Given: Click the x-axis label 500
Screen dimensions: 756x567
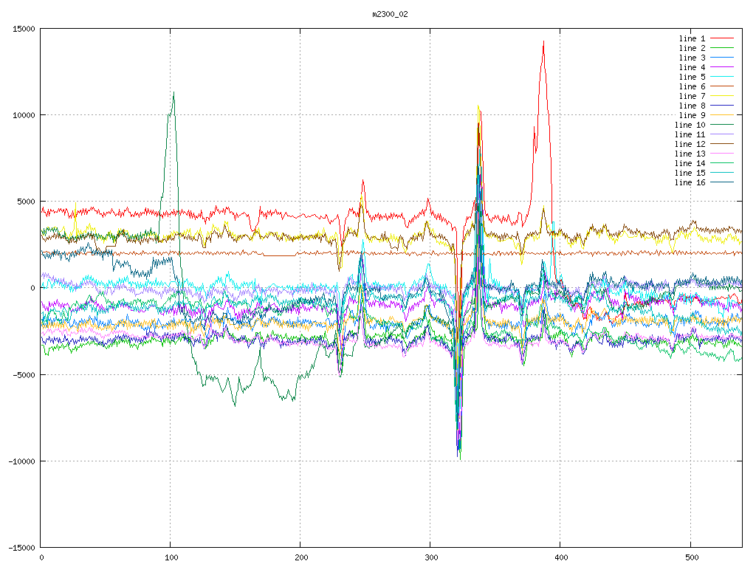Looking at the screenshot, I should pos(691,558).
